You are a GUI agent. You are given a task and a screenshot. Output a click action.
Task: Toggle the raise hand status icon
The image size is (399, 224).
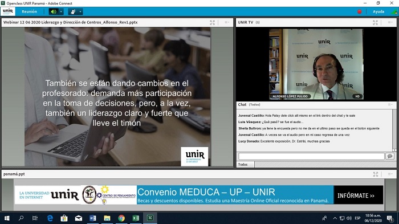tap(73, 12)
